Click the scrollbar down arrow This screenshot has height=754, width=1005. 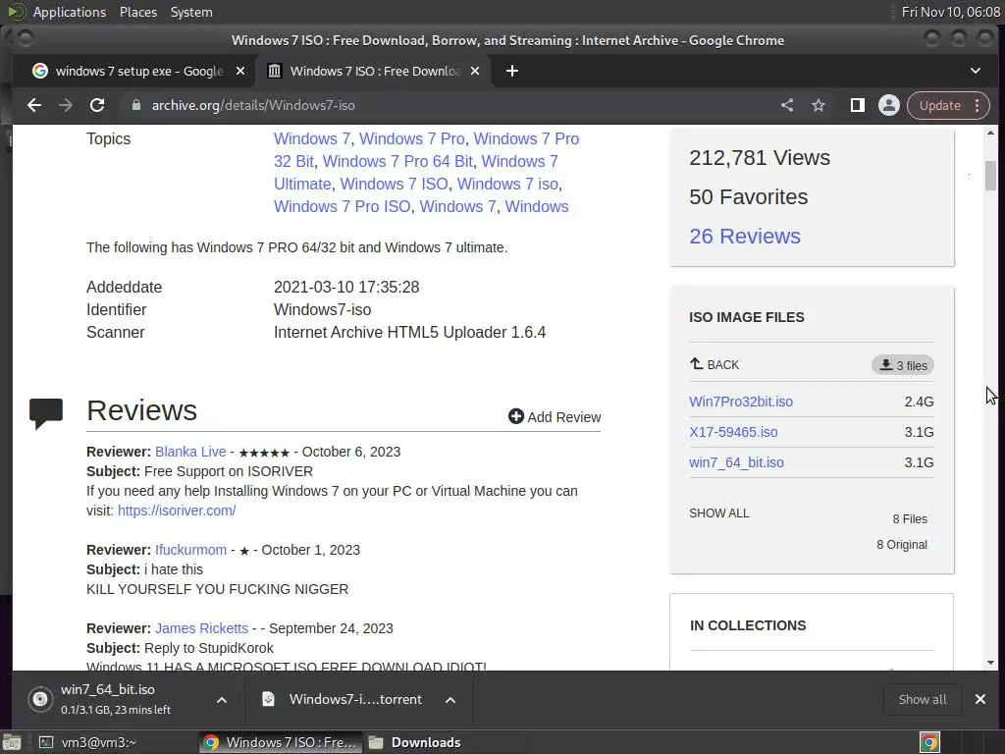[x=991, y=663]
